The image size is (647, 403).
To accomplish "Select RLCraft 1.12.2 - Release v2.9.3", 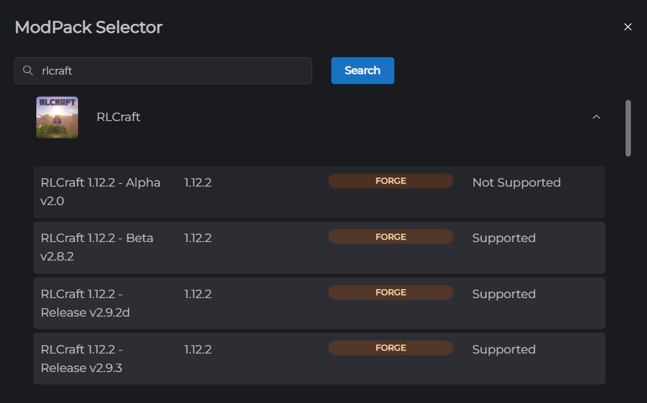I will point(319,358).
